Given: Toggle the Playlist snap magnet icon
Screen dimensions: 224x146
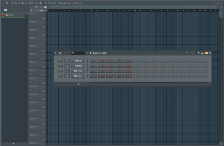Looking at the screenshot, I should coord(7,3).
